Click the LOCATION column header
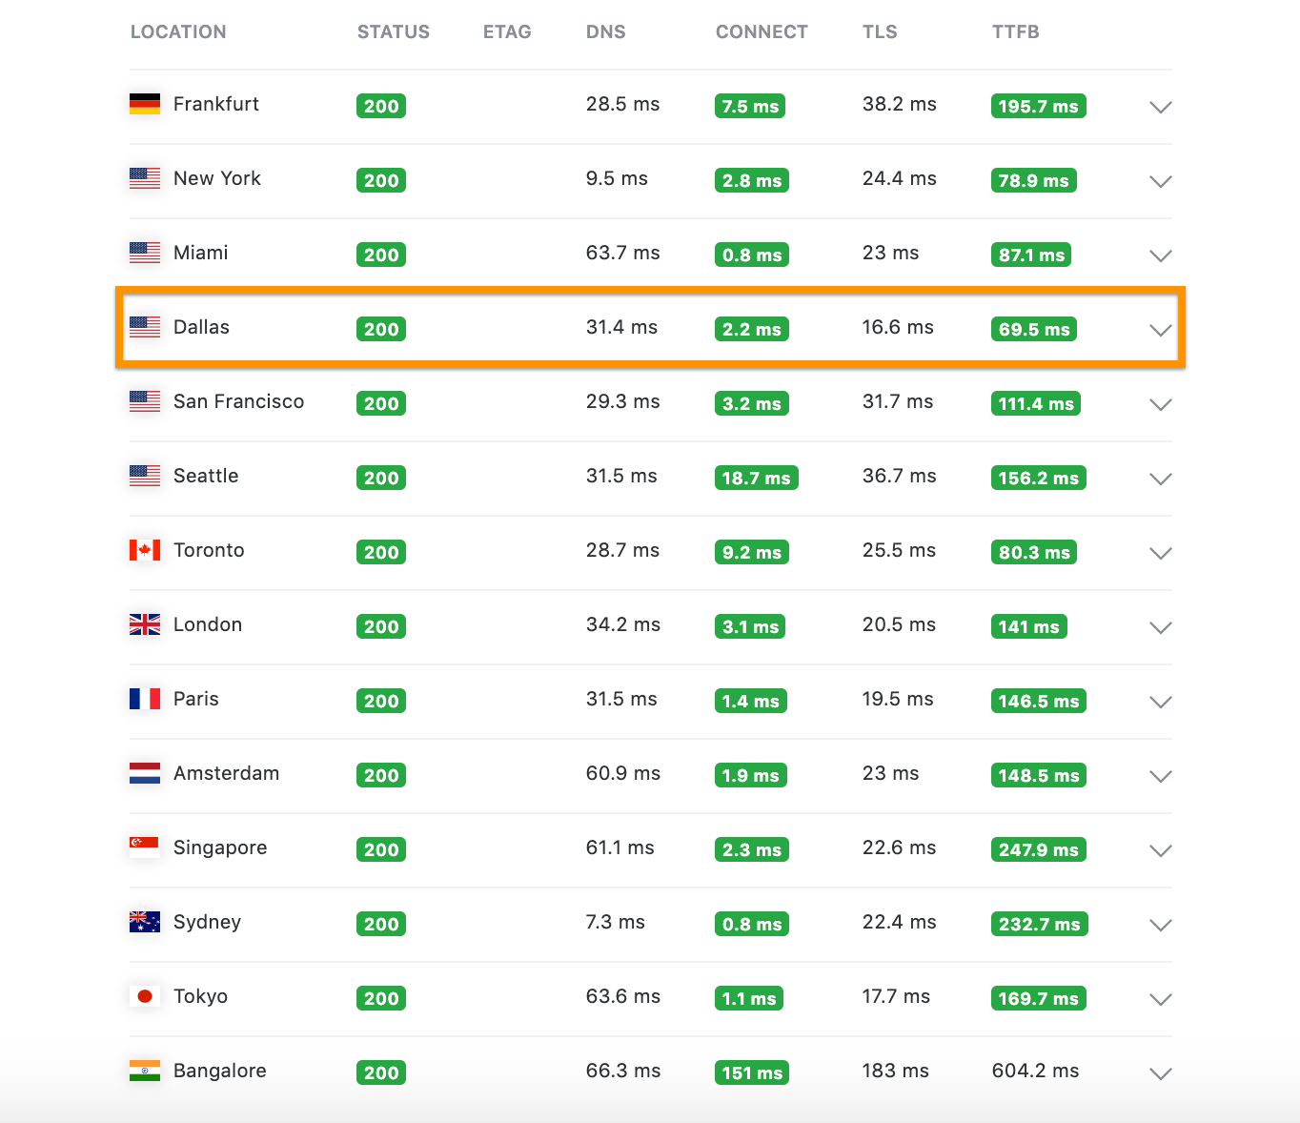 (178, 32)
